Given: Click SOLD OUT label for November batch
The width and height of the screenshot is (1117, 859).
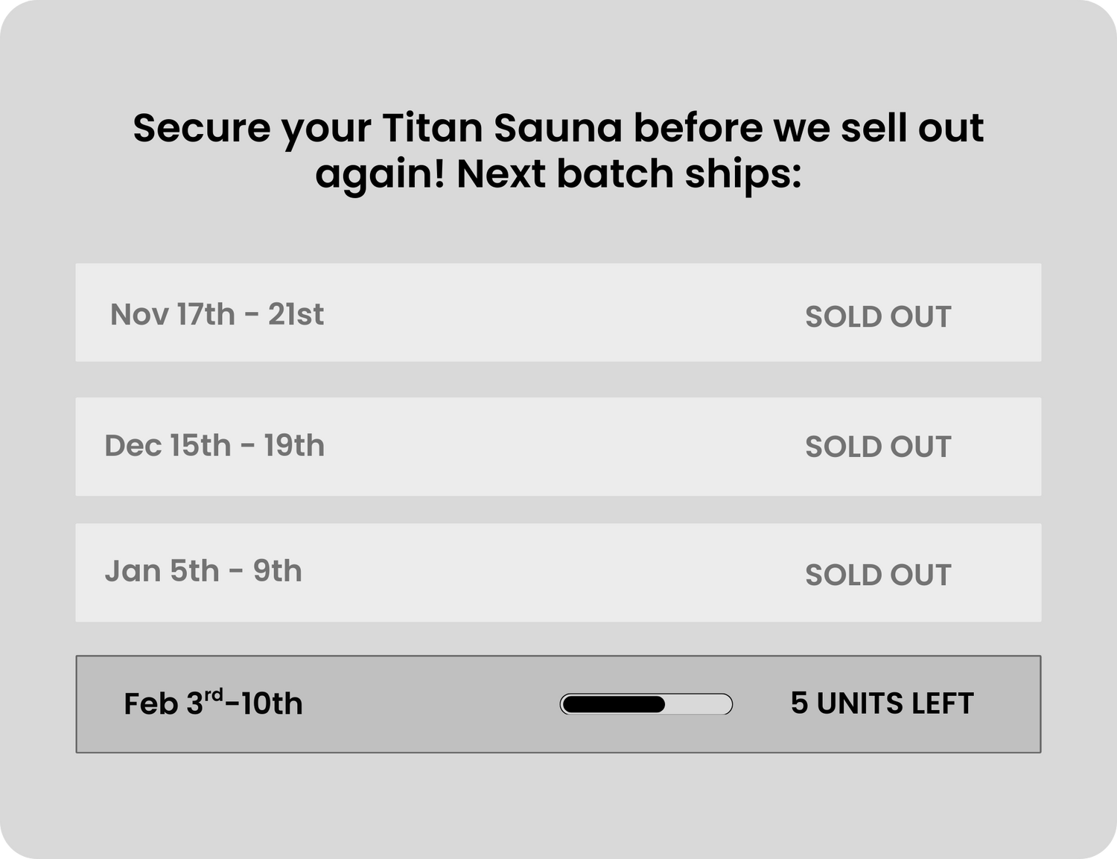Looking at the screenshot, I should pos(878,317).
